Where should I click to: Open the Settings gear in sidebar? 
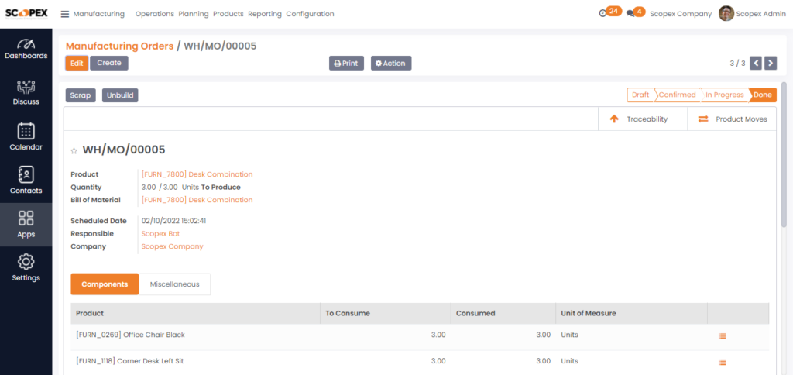pos(26,268)
